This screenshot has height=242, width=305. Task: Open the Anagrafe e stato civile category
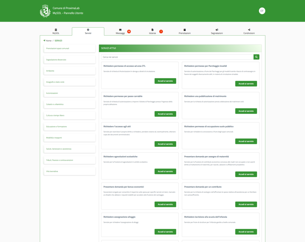(x=69, y=82)
